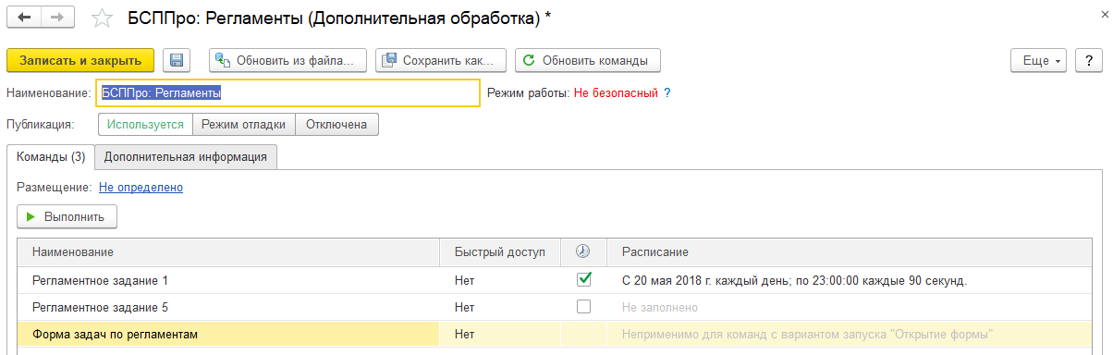This screenshot has width=1113, height=355.
Task: Open help with the question mark button
Action: (x=1090, y=61)
